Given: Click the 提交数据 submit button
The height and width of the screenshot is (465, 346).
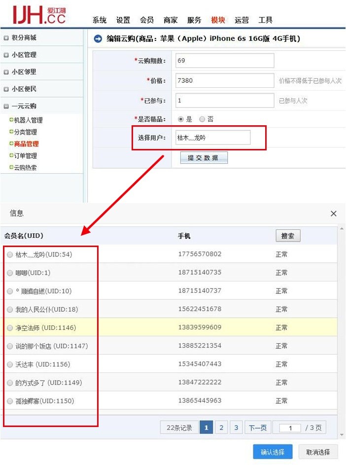Looking at the screenshot, I should click(204, 158).
